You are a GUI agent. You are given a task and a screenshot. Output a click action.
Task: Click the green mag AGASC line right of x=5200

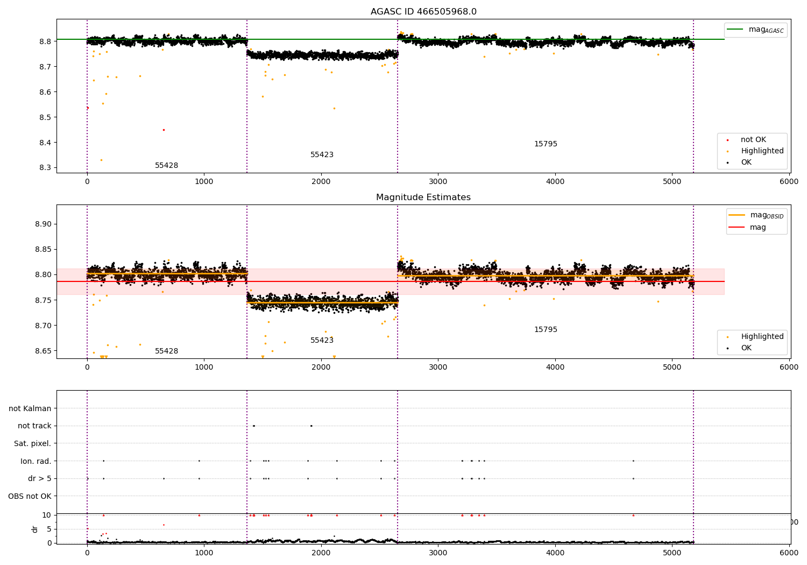709,39
